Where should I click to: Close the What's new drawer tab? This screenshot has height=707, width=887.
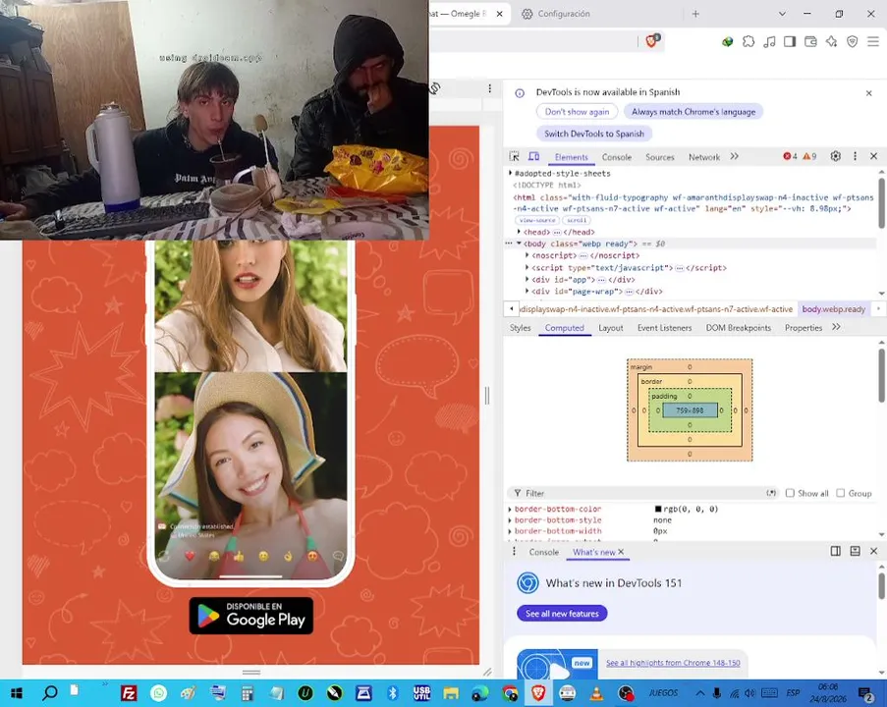[x=621, y=552]
